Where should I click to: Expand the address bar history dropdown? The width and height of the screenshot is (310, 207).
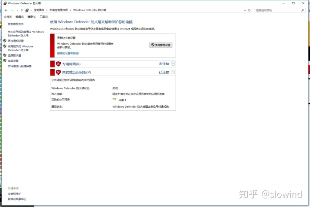(x=245, y=10)
